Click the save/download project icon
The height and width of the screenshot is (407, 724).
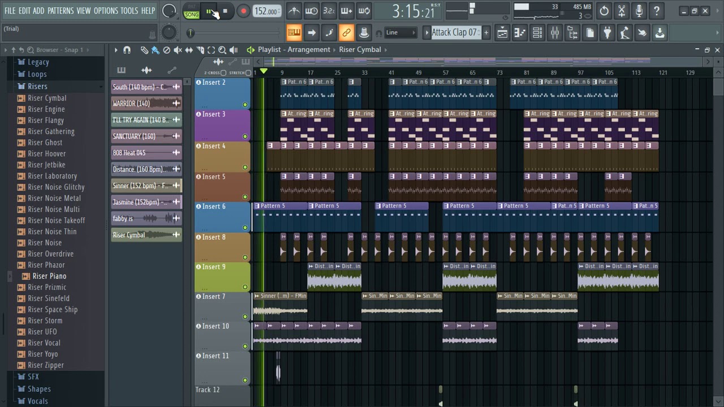pyautogui.click(x=660, y=33)
